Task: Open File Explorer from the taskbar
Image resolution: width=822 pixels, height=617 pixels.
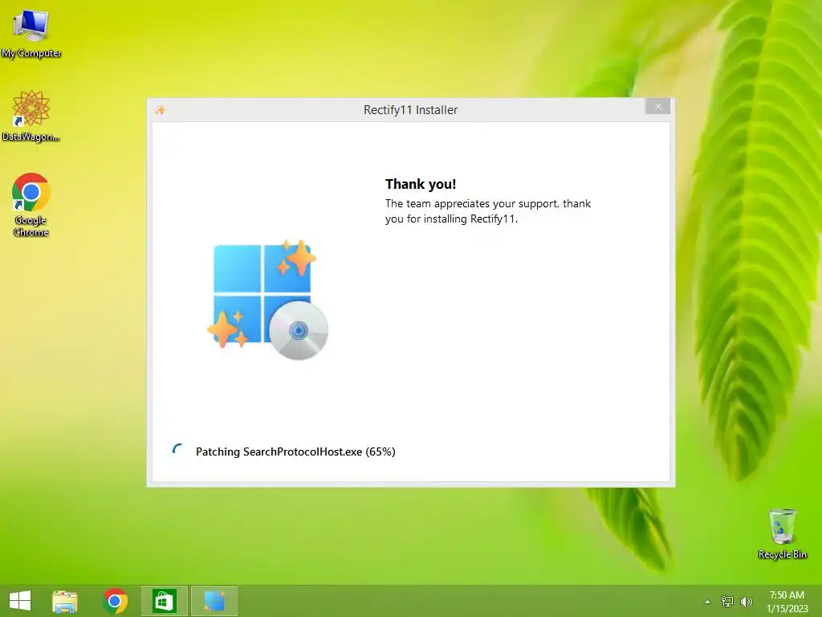Action: coord(65,601)
